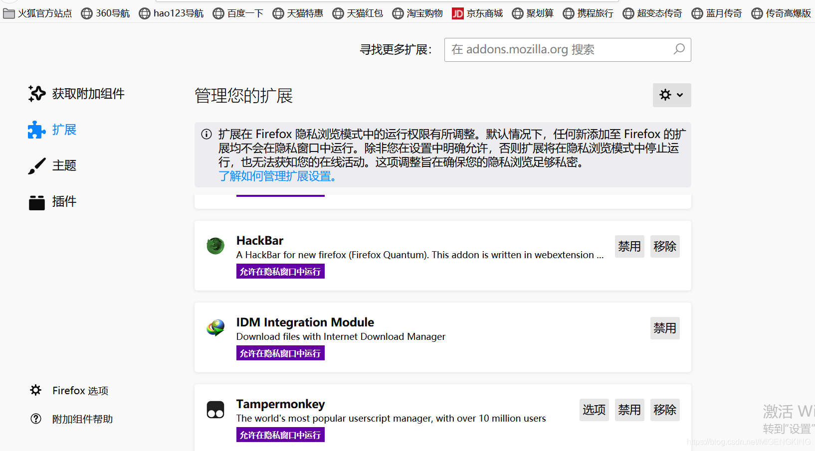Disable the Tampermonkey extension

(629, 410)
